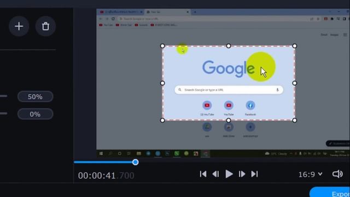Click the Google logo in the preview
Viewport: 350px width, 197px height.
click(x=229, y=69)
